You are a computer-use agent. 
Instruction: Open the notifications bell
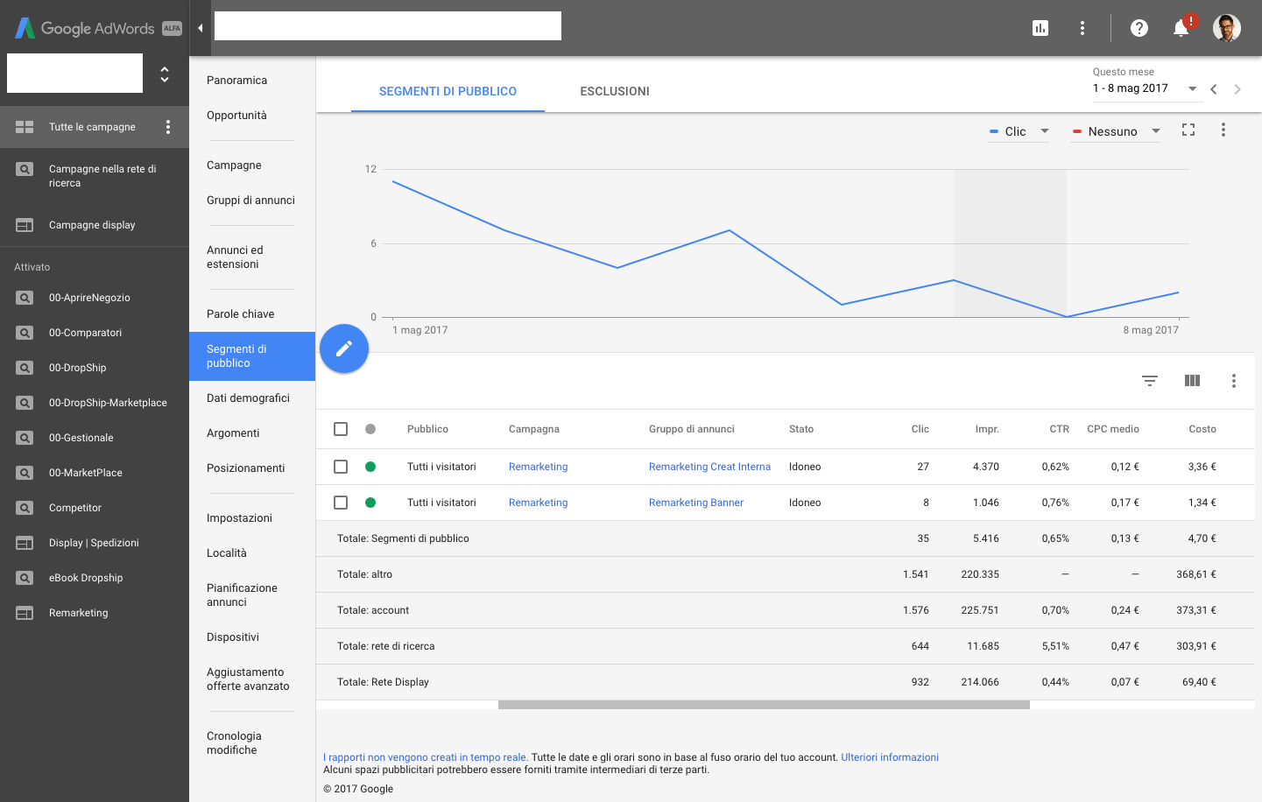pyautogui.click(x=1181, y=28)
